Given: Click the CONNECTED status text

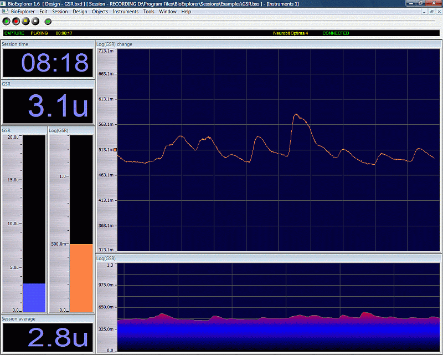Looking at the screenshot, I should (x=336, y=33).
